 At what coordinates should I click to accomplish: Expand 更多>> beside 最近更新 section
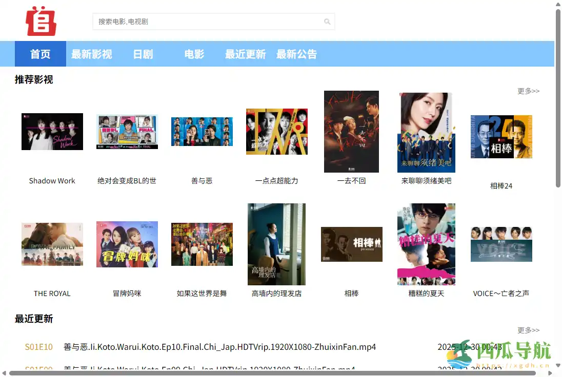528,330
